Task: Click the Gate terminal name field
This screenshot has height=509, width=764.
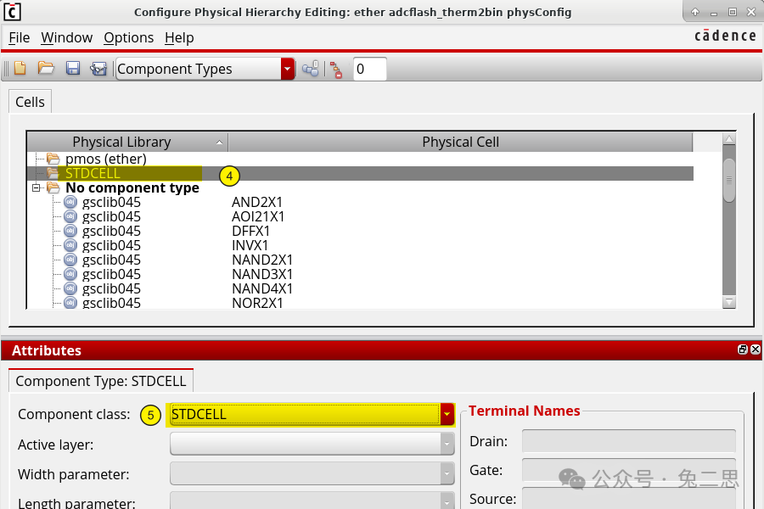Action: pyautogui.click(x=628, y=470)
